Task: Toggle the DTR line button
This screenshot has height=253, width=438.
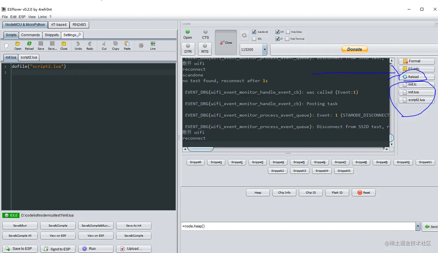Action: [x=188, y=49]
